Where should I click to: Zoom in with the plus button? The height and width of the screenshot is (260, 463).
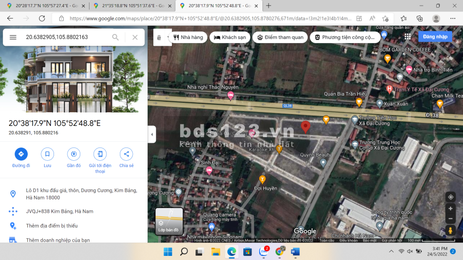point(451,209)
